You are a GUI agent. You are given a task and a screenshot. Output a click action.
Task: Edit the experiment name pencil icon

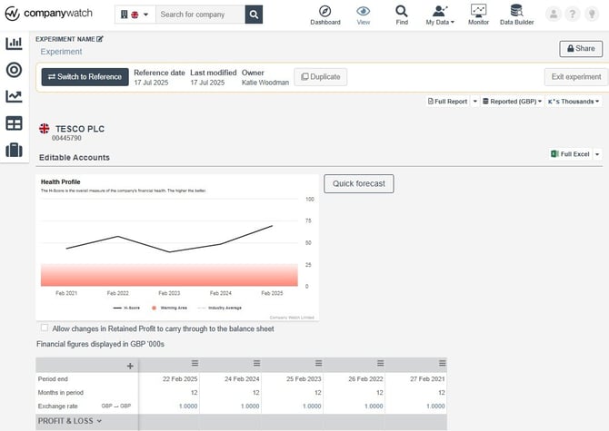click(x=100, y=39)
